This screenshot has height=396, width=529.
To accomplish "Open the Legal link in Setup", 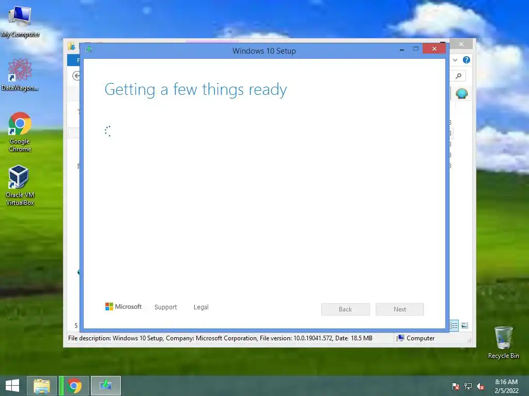I will pyautogui.click(x=201, y=307).
